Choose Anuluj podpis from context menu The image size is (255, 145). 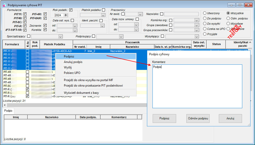96,62
